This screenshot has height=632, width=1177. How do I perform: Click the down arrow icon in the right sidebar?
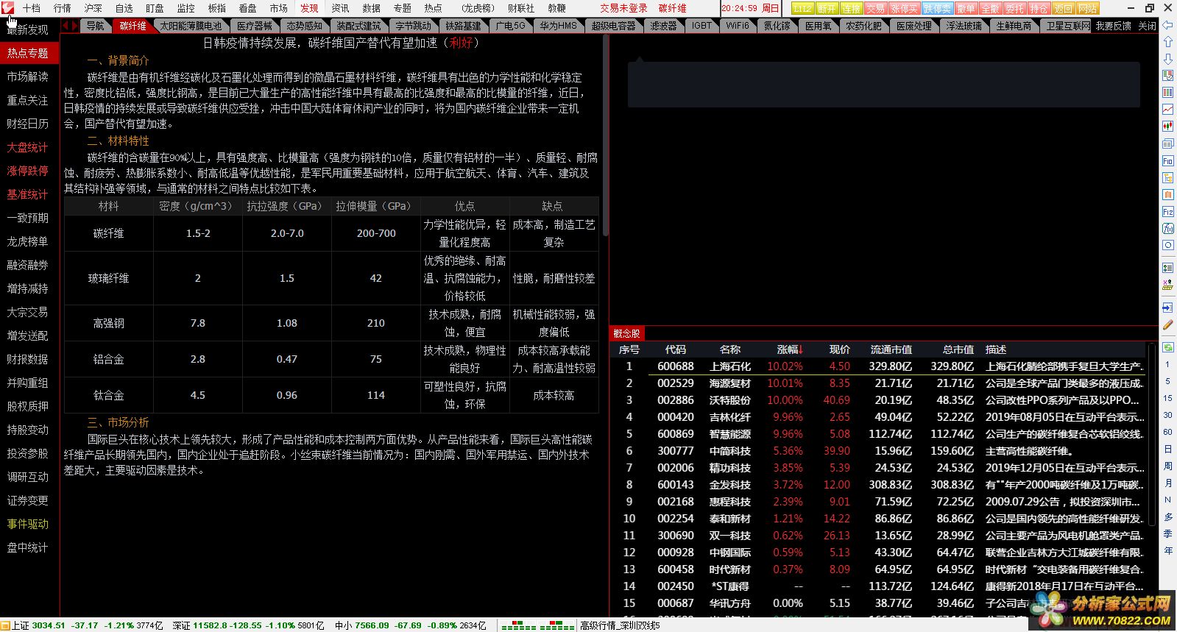(1167, 58)
